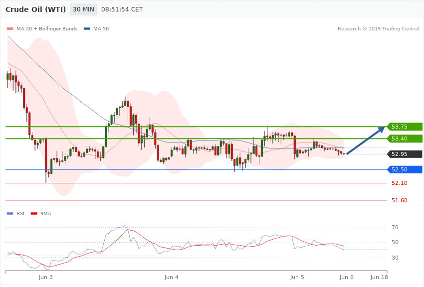Screen dimensions: 424x287
Task: Click the RSI legend blue marker
Action: (x=10, y=214)
